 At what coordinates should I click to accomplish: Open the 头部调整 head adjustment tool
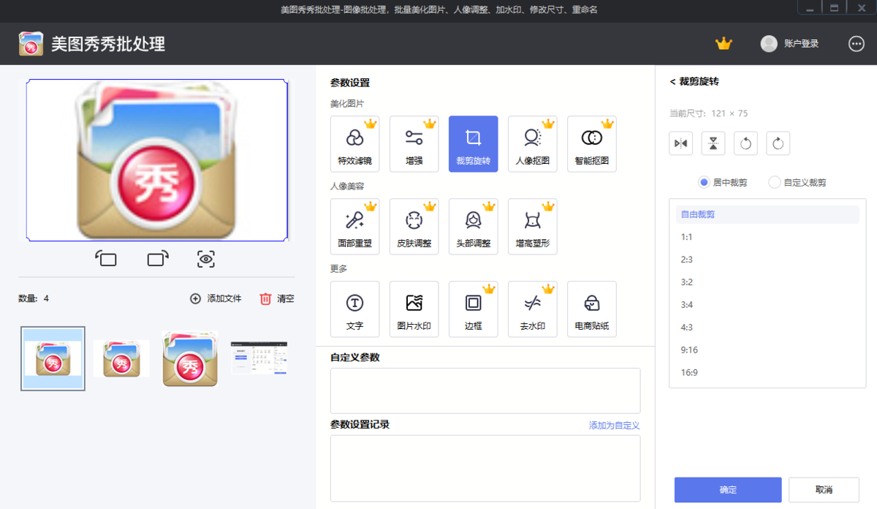point(473,227)
